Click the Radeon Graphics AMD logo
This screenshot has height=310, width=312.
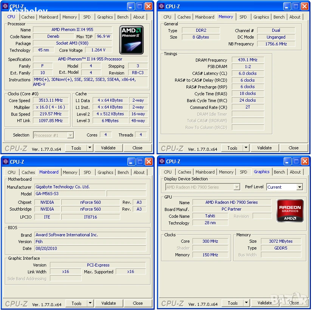(290, 210)
